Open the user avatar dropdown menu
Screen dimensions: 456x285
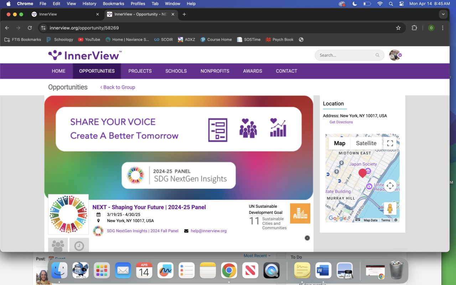pyautogui.click(x=395, y=55)
